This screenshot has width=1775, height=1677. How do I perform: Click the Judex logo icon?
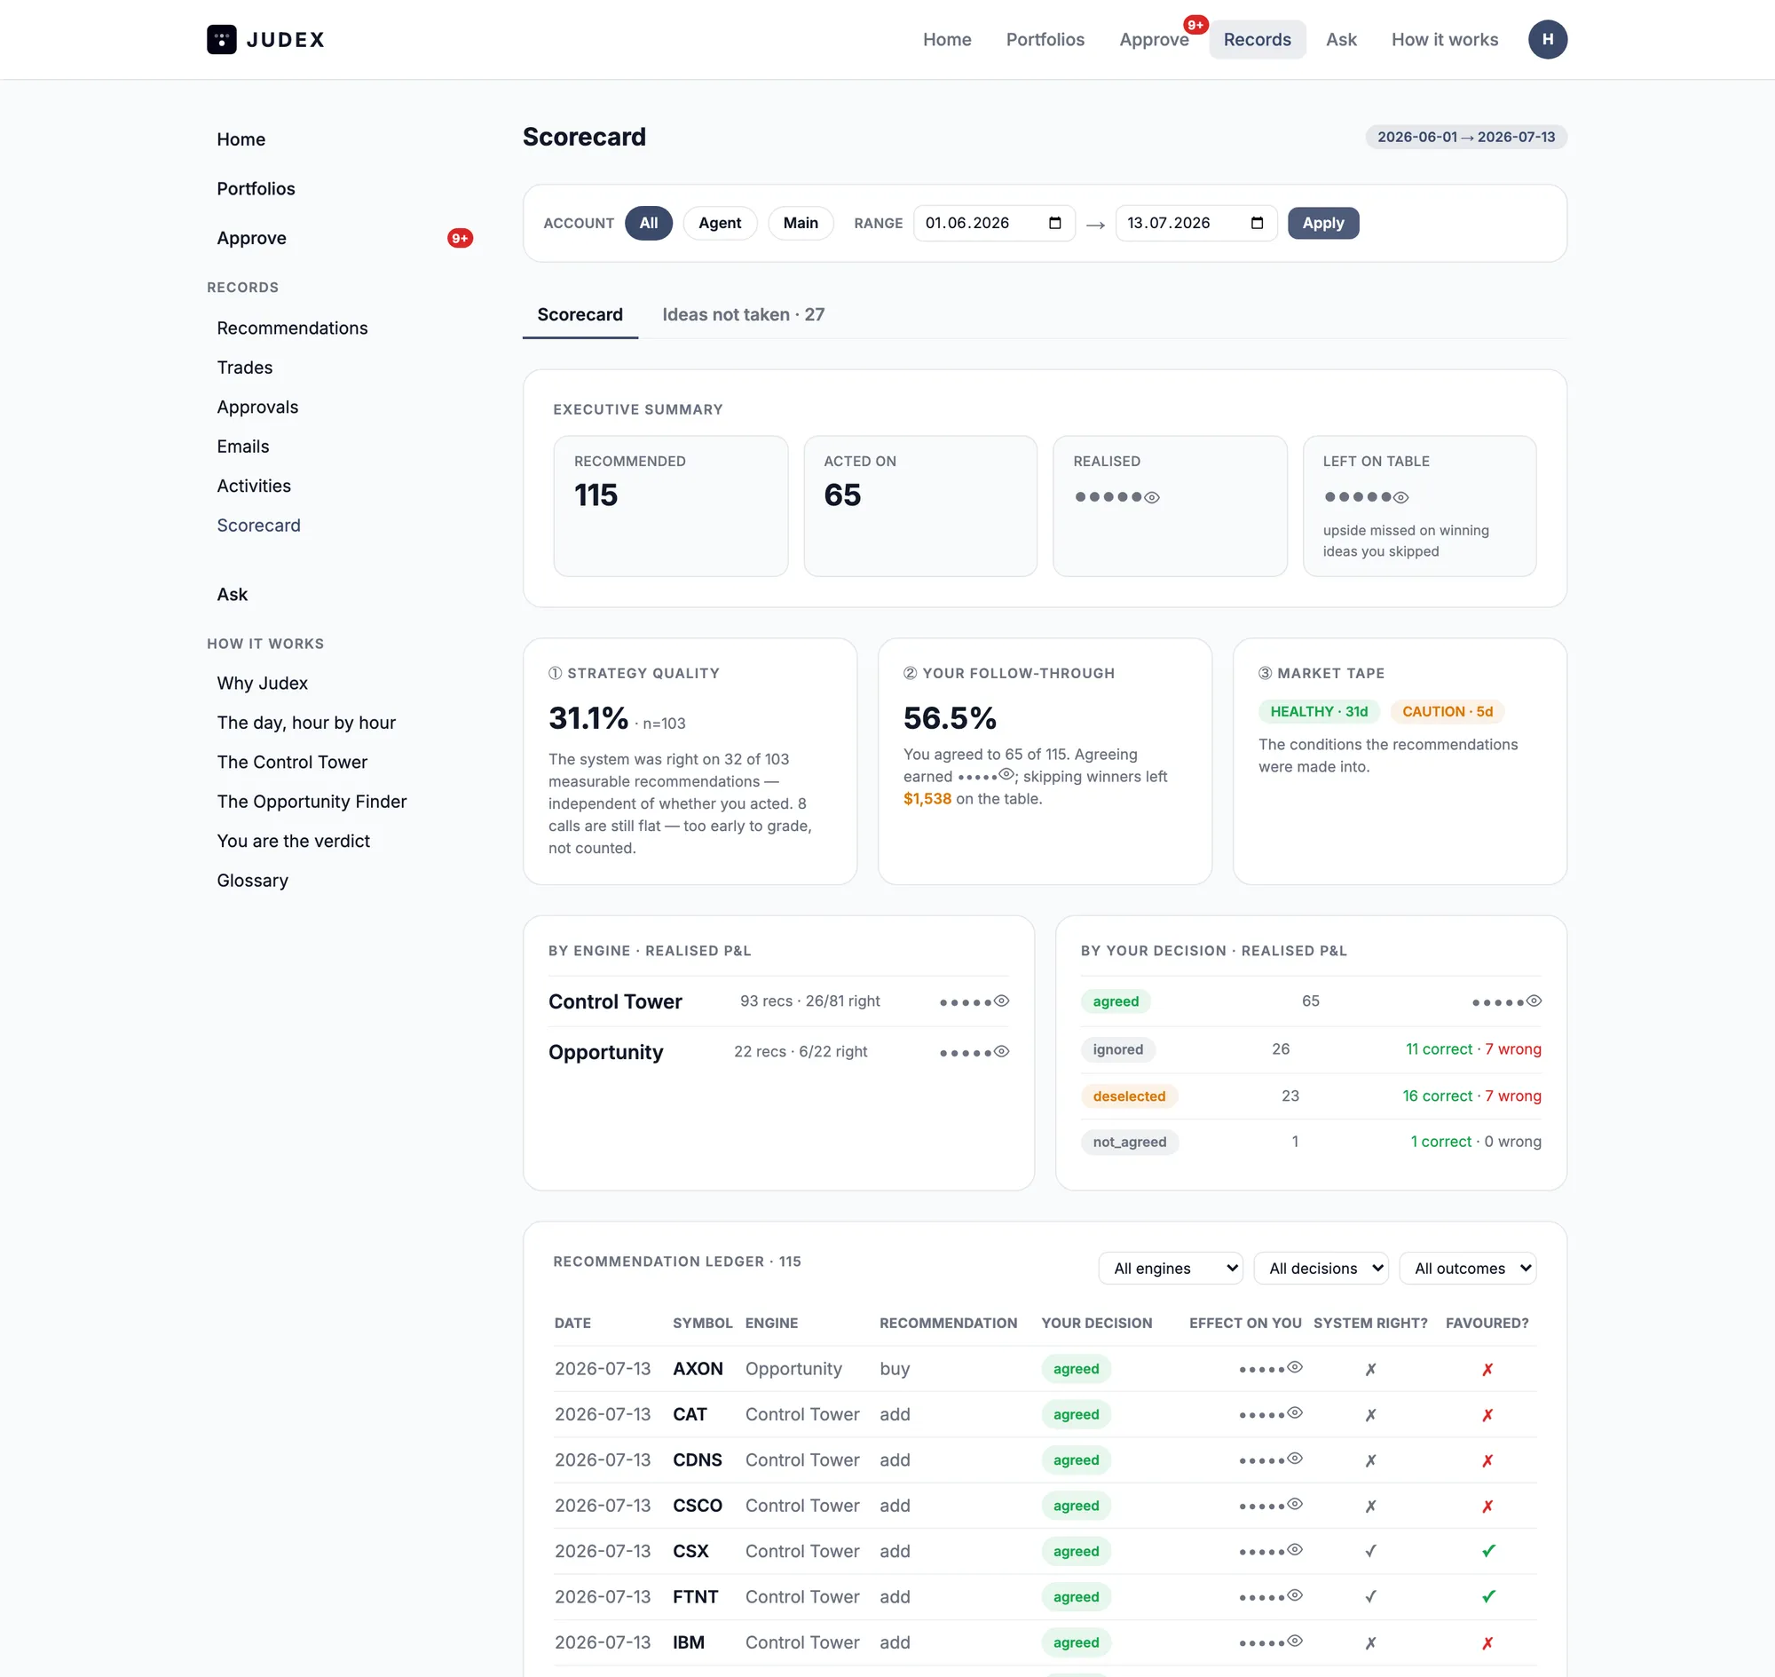pyautogui.click(x=222, y=39)
